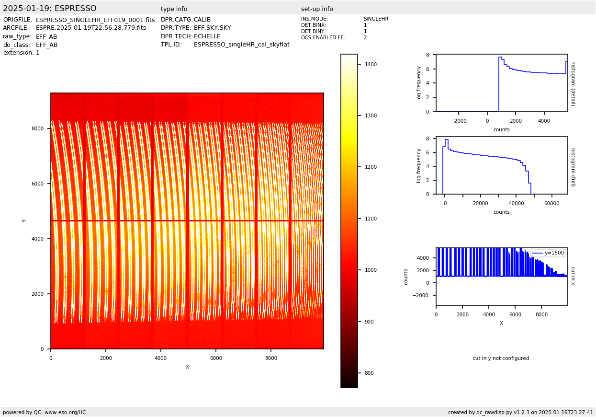Click the INS.MODE value SINGLEHR
The width and height of the screenshot is (596, 417).
(376, 19)
